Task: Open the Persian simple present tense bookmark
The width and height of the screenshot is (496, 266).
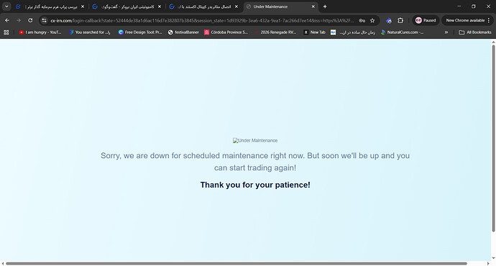Action: (x=357, y=32)
